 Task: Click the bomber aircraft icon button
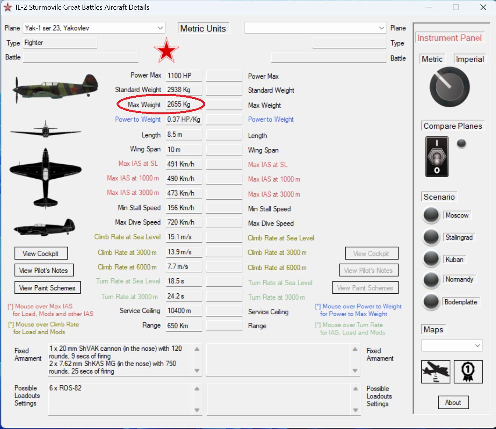coord(436,371)
